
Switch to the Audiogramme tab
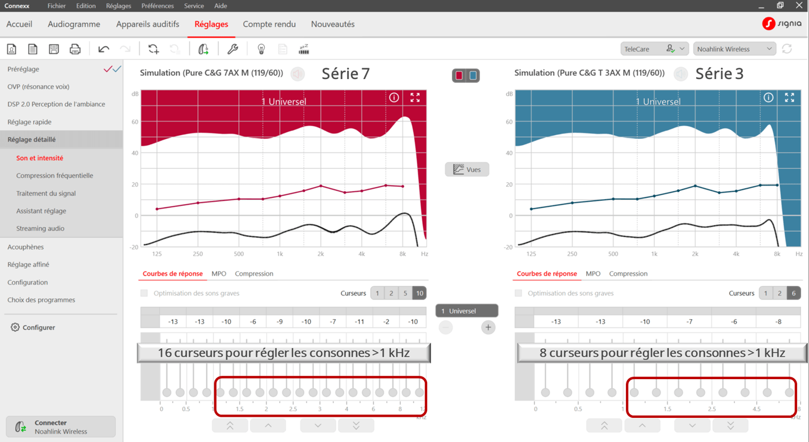point(74,24)
